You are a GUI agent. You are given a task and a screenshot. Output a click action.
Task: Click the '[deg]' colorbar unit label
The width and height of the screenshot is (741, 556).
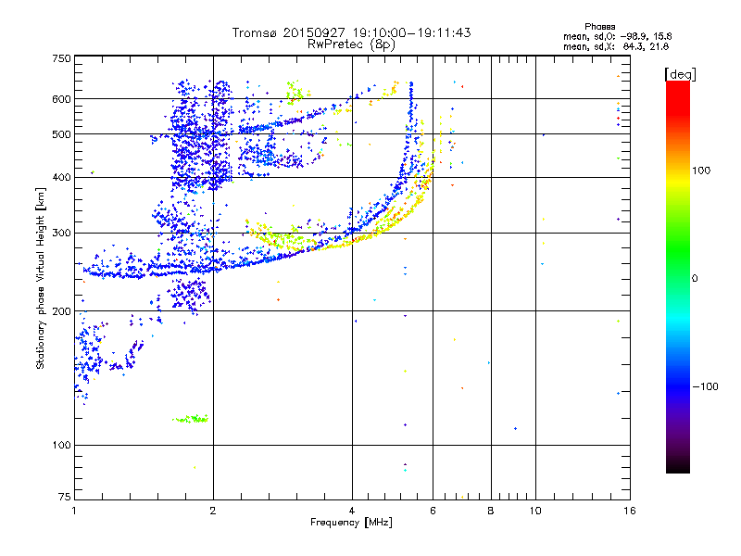point(680,74)
